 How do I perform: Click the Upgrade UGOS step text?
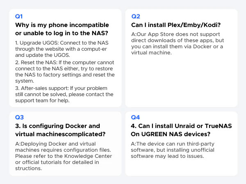point(62,49)
